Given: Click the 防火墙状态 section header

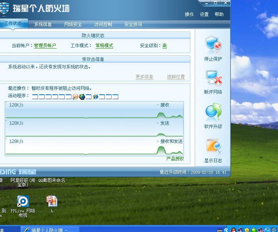Looking at the screenshot, I should [x=93, y=35].
